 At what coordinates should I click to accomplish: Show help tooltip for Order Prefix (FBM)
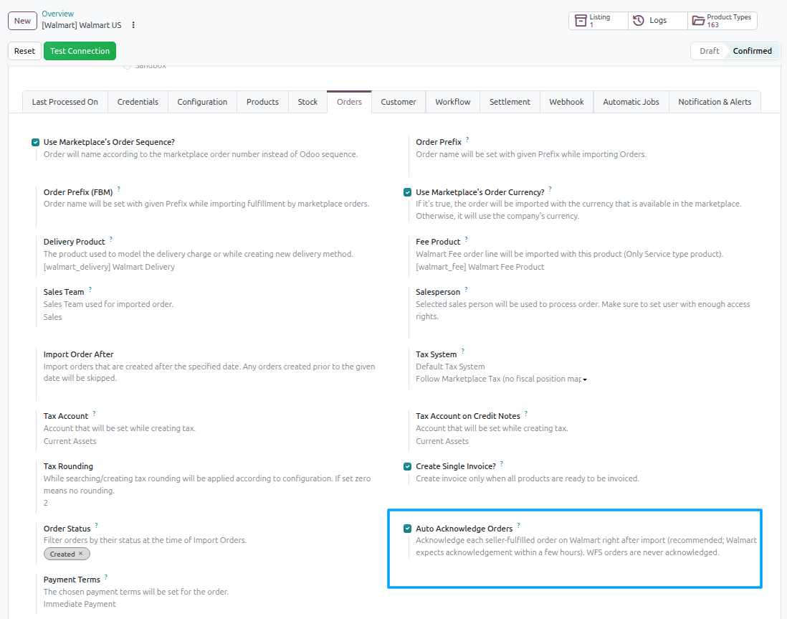click(x=118, y=189)
